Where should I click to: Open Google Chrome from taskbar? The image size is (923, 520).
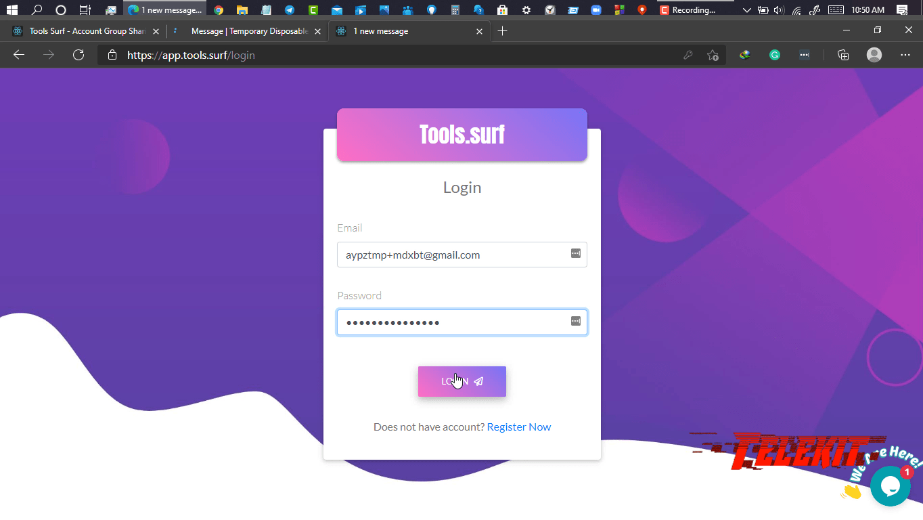pyautogui.click(x=219, y=10)
